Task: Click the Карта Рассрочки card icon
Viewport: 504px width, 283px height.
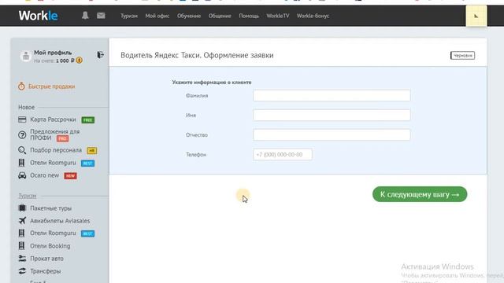Action: point(22,119)
